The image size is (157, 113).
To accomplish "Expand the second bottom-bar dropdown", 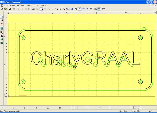I will pyautogui.click(x=87, y=108).
